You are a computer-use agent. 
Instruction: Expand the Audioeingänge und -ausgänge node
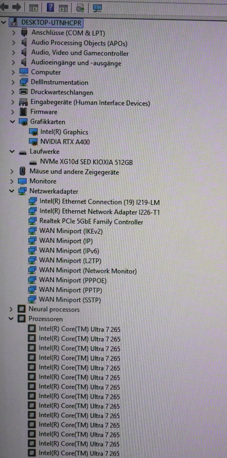(x=13, y=62)
